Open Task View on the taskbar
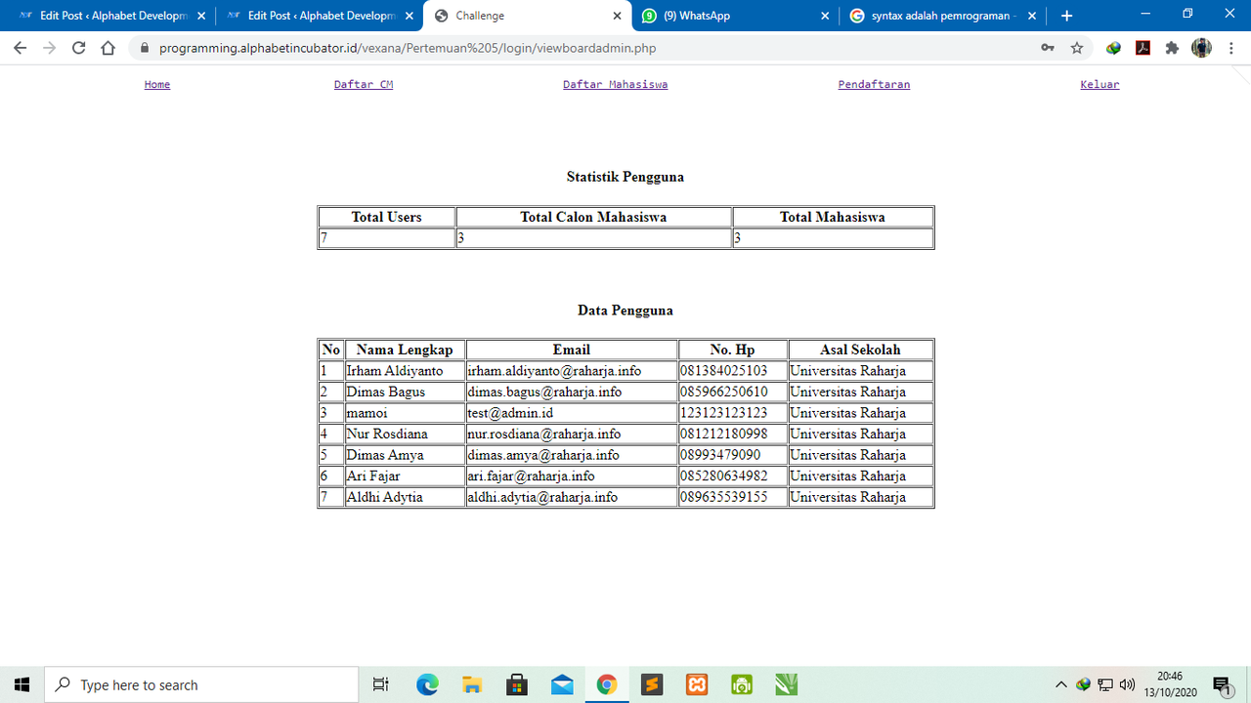 [x=381, y=684]
